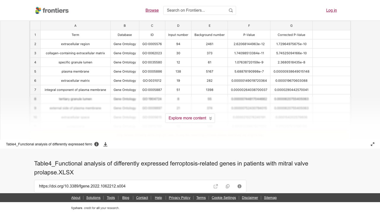
Task: Expand the preview to fullscreen
Action: point(373,144)
